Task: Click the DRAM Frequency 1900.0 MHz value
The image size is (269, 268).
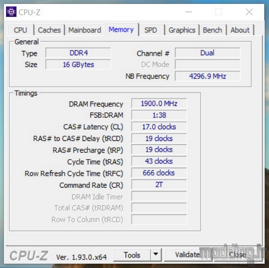Action: (159, 103)
